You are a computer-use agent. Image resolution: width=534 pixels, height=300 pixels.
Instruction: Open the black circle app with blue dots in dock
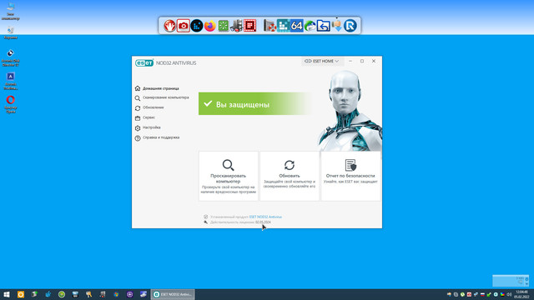pos(197,26)
